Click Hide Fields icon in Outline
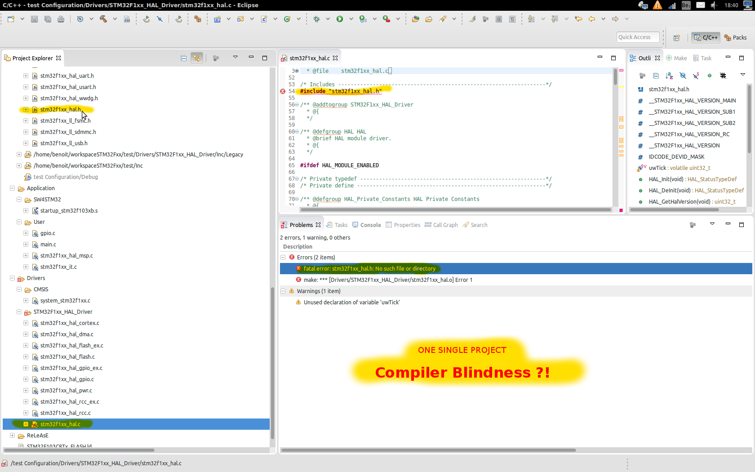The height and width of the screenshot is (472, 755). (x=683, y=76)
